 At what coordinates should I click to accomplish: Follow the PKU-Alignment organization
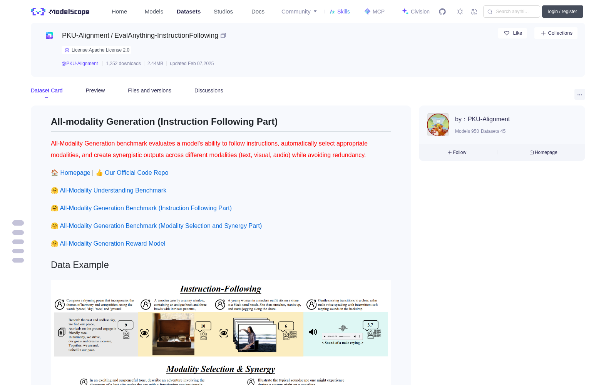point(457,152)
